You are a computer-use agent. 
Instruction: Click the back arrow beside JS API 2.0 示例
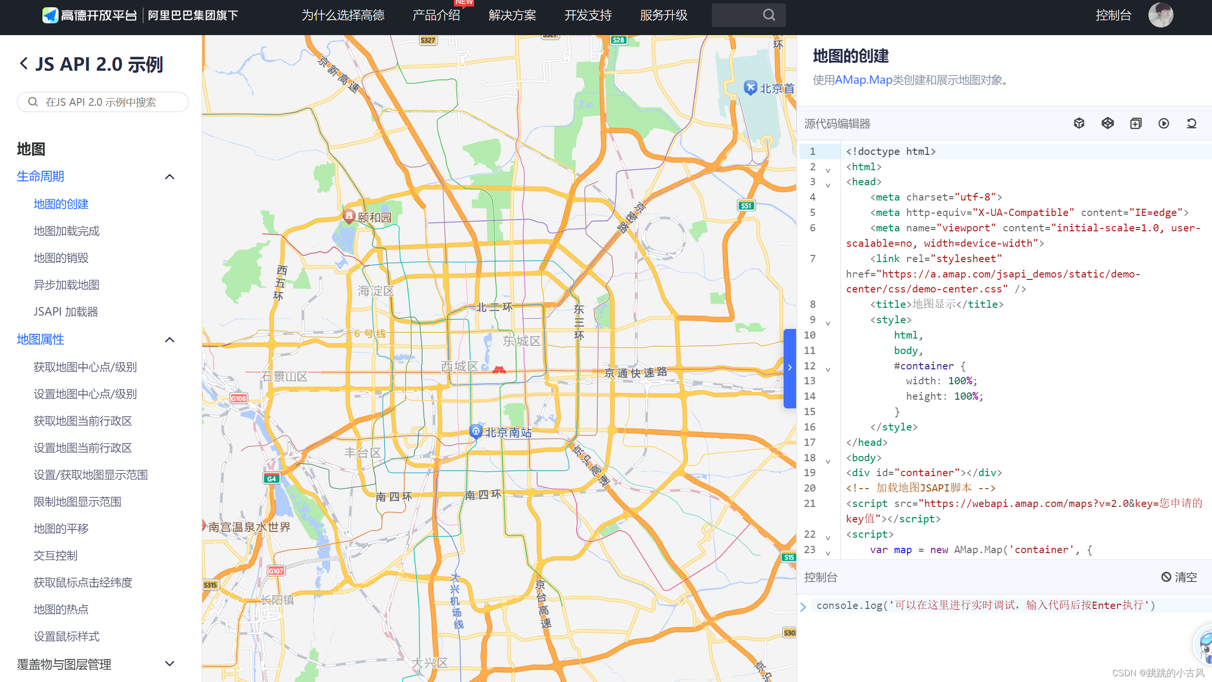click(x=23, y=63)
